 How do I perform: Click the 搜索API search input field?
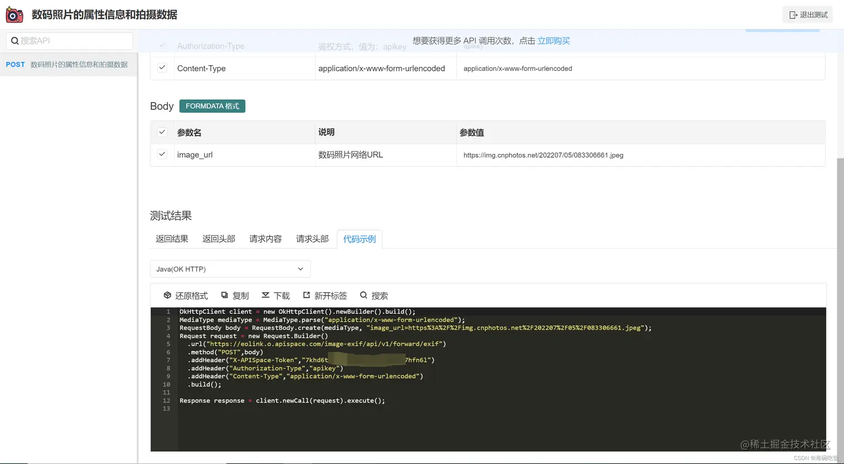pos(70,41)
